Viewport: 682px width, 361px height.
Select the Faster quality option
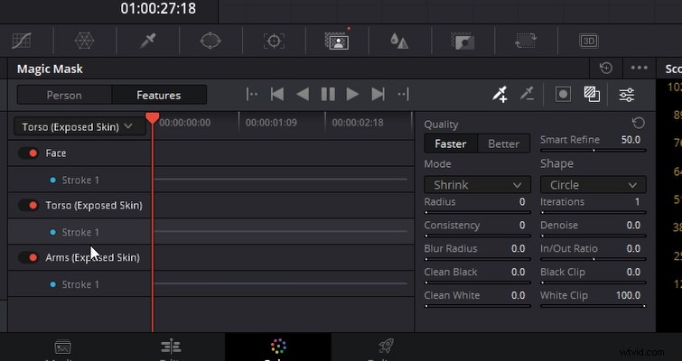(451, 143)
